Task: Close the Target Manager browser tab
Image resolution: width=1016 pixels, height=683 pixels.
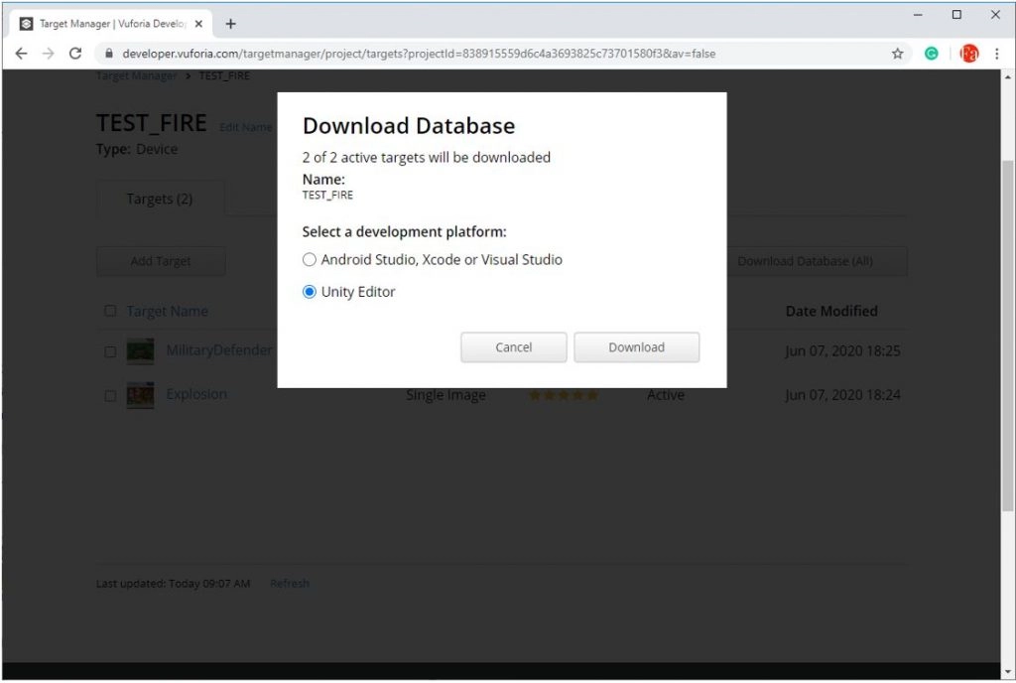Action: [198, 23]
